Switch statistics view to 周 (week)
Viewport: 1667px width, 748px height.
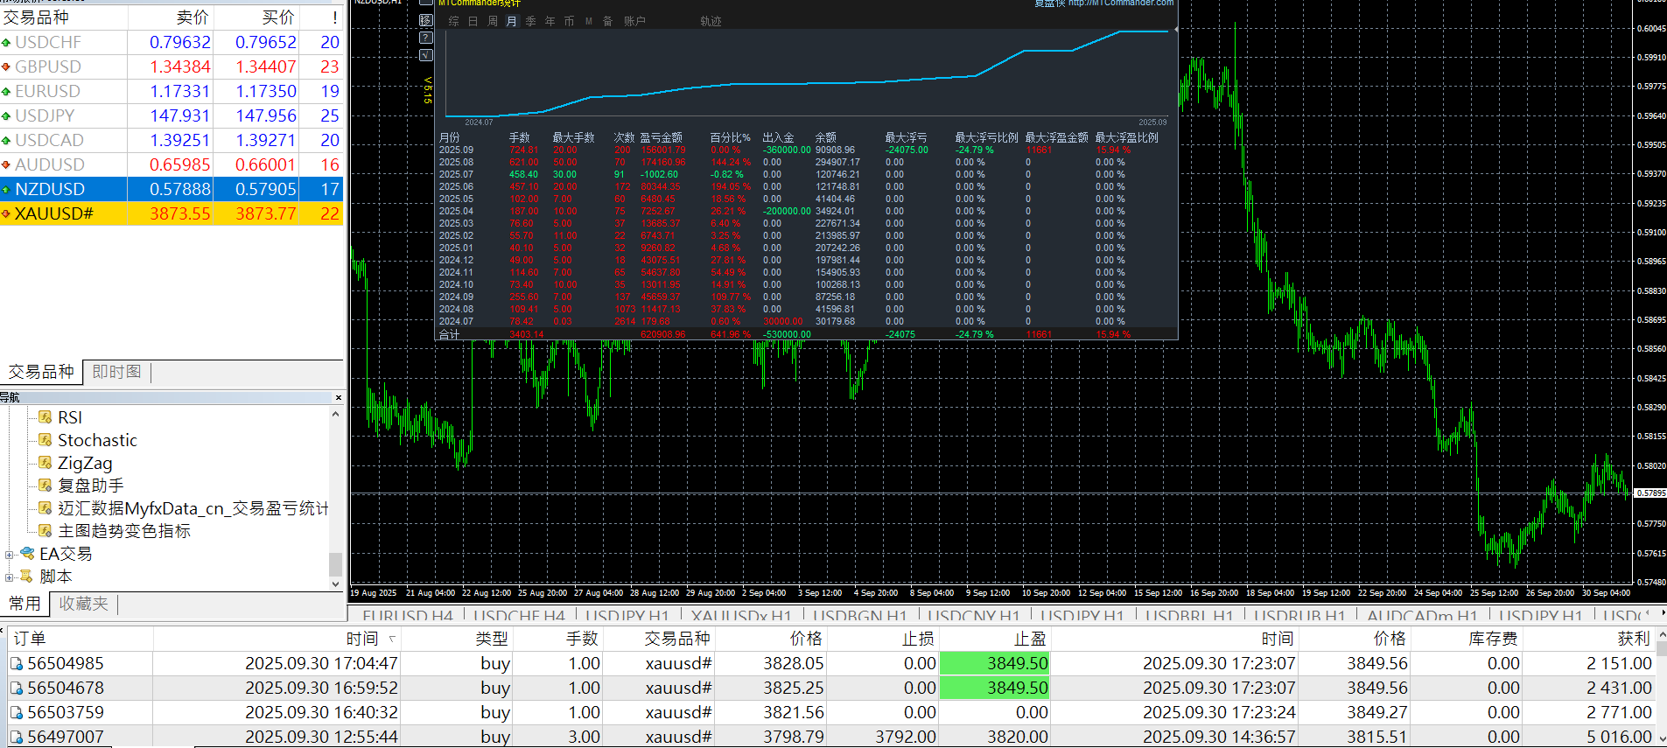coord(493,21)
